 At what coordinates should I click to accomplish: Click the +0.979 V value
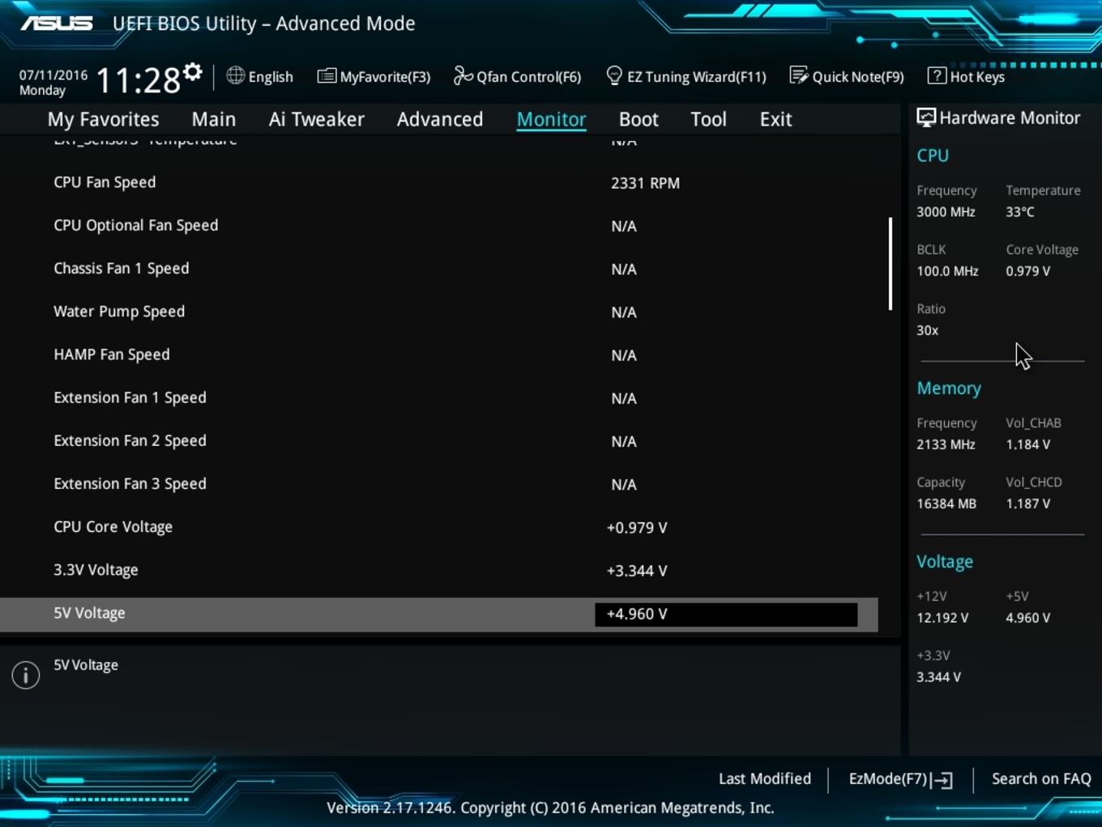click(x=637, y=528)
